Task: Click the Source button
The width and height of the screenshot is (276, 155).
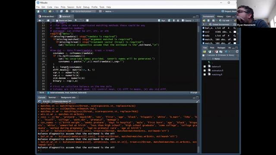Action: (x=187, y=21)
